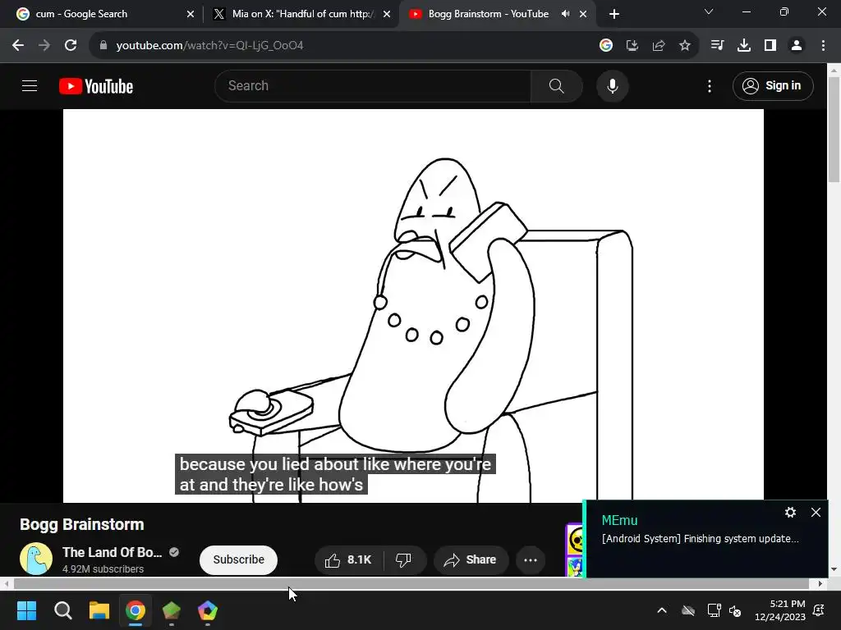
Task: Click the video player to pause
Action: pyautogui.click(x=413, y=305)
